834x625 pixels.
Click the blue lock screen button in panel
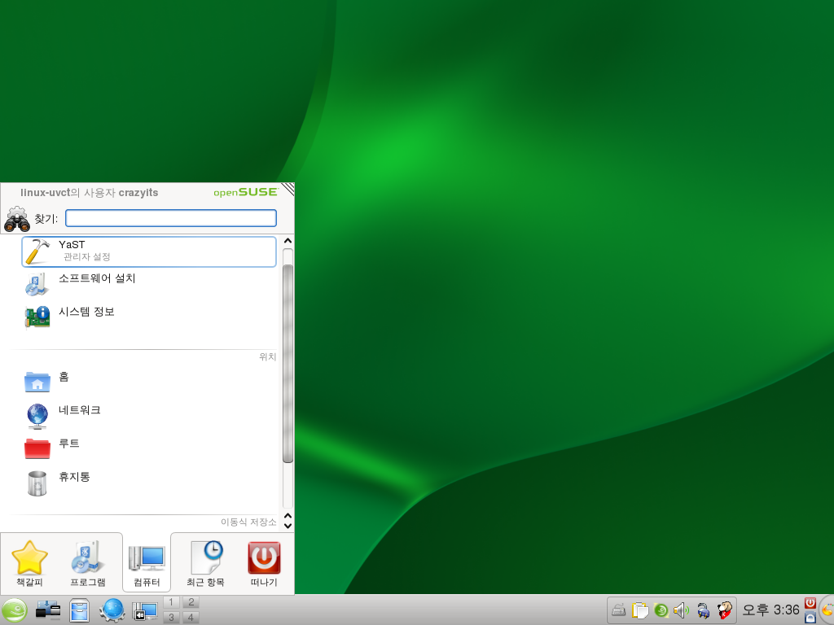point(810,618)
